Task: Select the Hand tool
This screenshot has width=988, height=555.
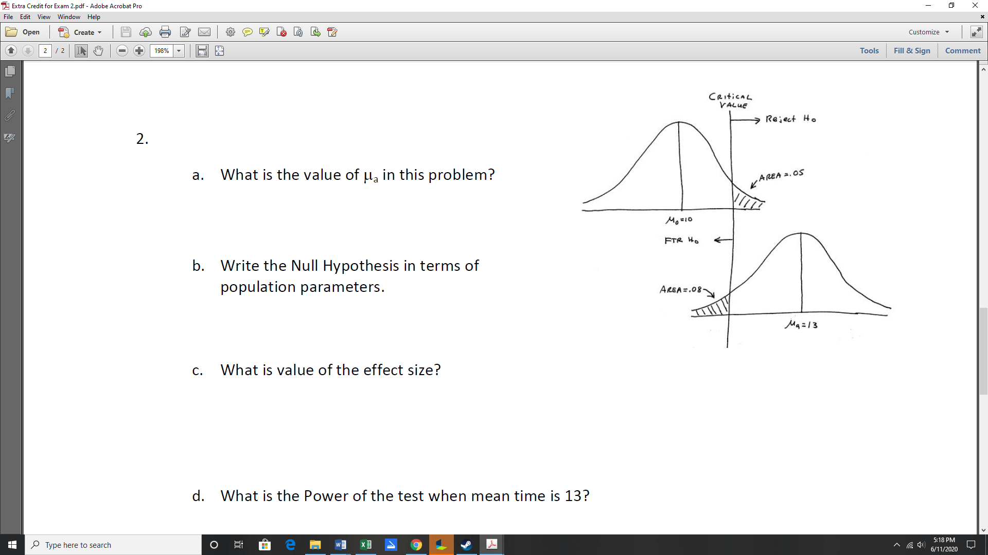Action: [x=98, y=50]
